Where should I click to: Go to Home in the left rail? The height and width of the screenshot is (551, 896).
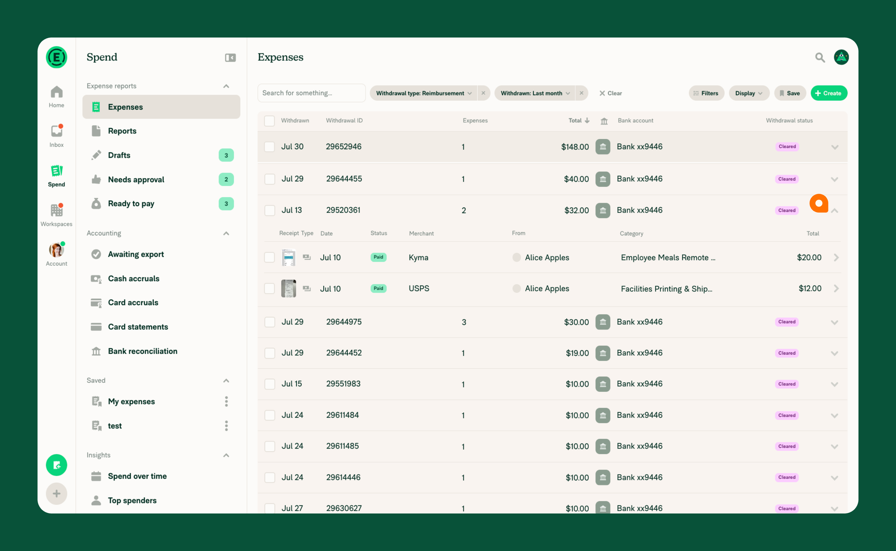[57, 96]
